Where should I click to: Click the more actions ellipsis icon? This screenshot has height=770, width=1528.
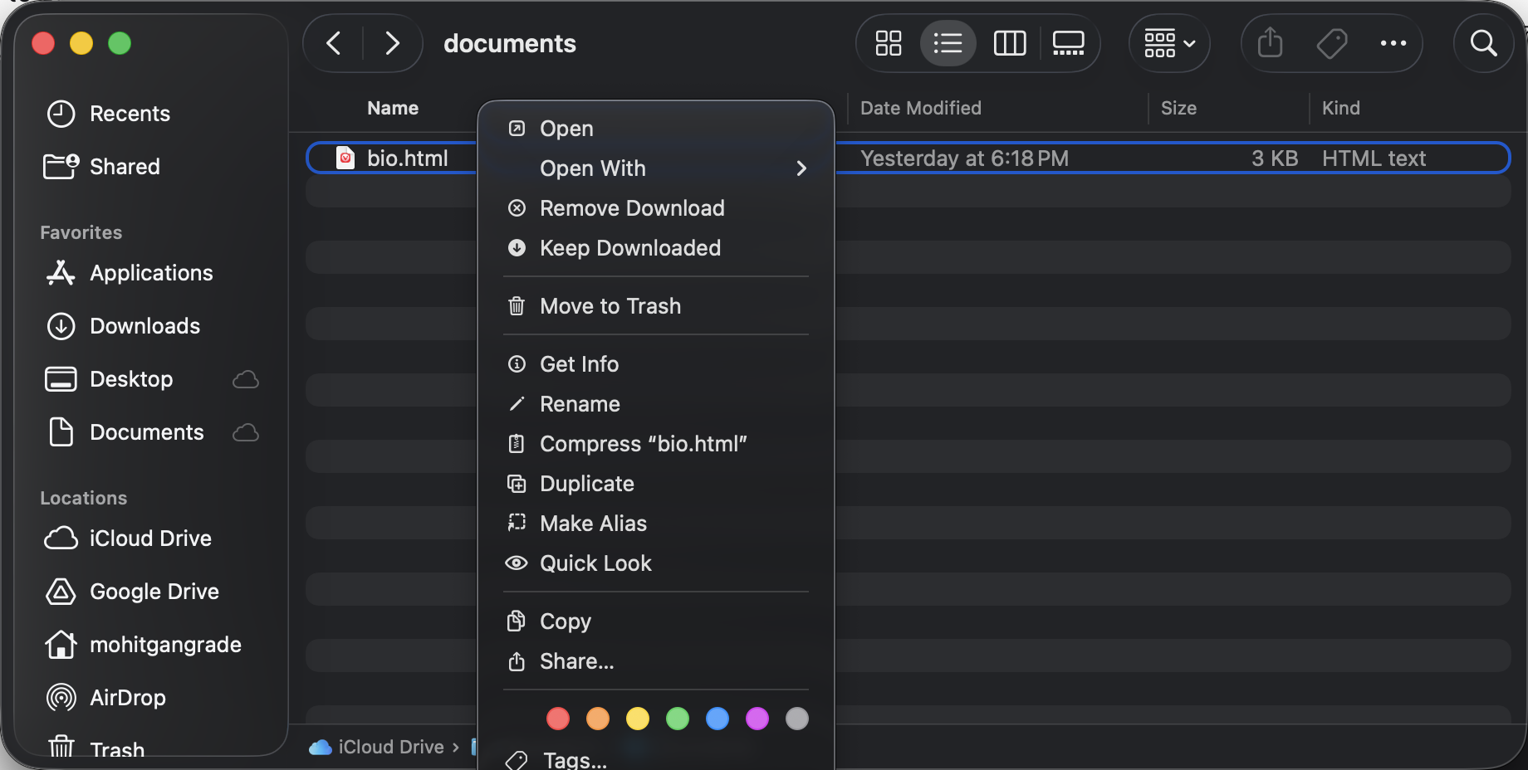(x=1394, y=43)
